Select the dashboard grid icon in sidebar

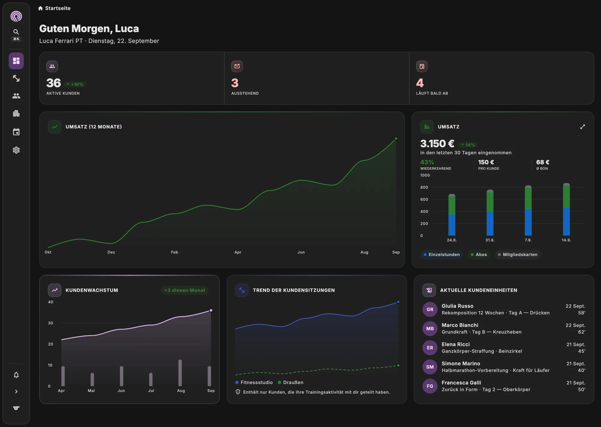tap(16, 61)
